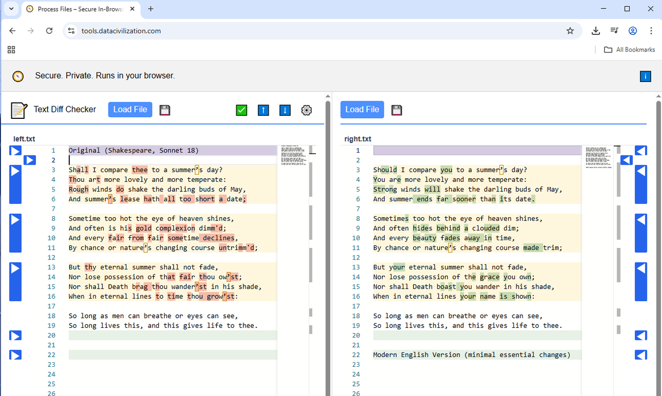Save right file with floppy disk icon
This screenshot has height=396, width=662.
tap(396, 110)
